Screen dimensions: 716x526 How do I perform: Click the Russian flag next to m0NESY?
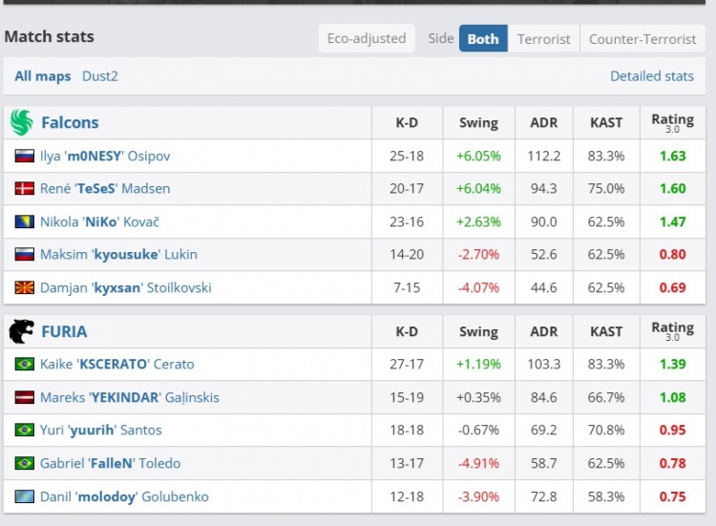(x=24, y=156)
